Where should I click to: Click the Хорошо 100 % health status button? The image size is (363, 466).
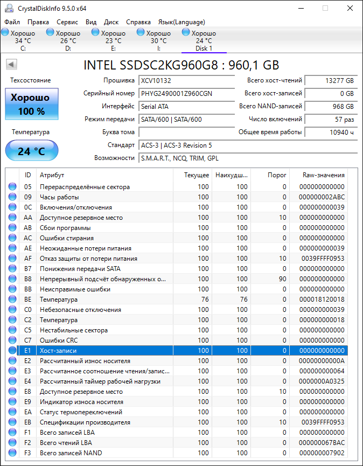[31, 105]
